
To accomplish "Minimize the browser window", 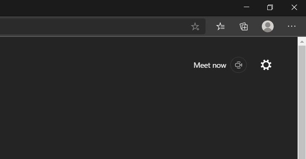I will click(x=246, y=7).
